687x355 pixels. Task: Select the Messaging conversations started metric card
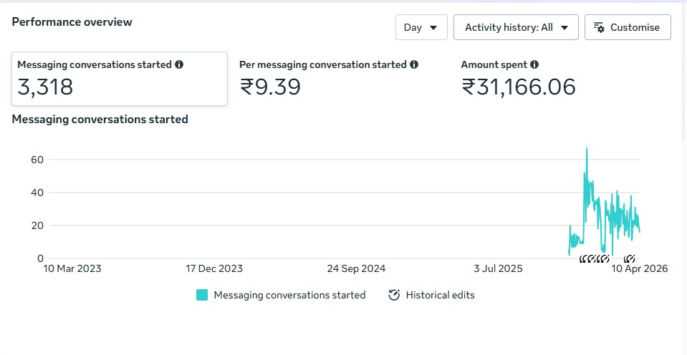(120, 79)
